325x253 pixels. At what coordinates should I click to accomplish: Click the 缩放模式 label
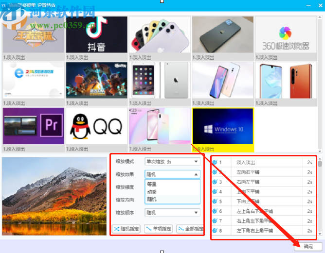coord(125,162)
